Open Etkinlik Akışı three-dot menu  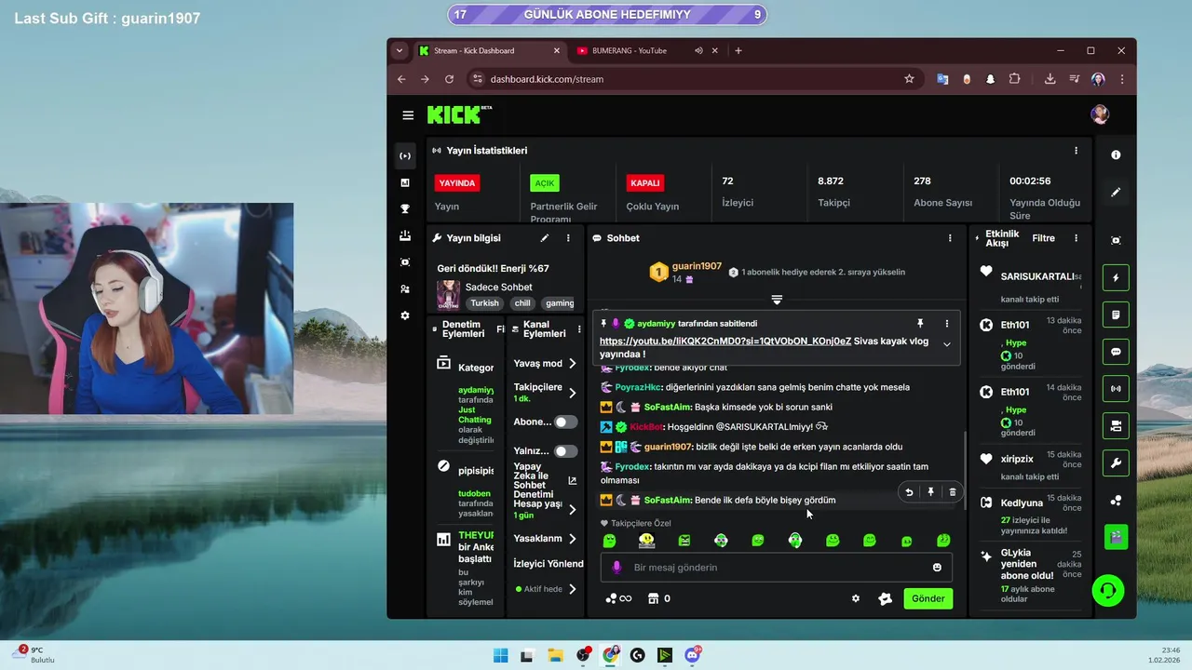(1076, 238)
